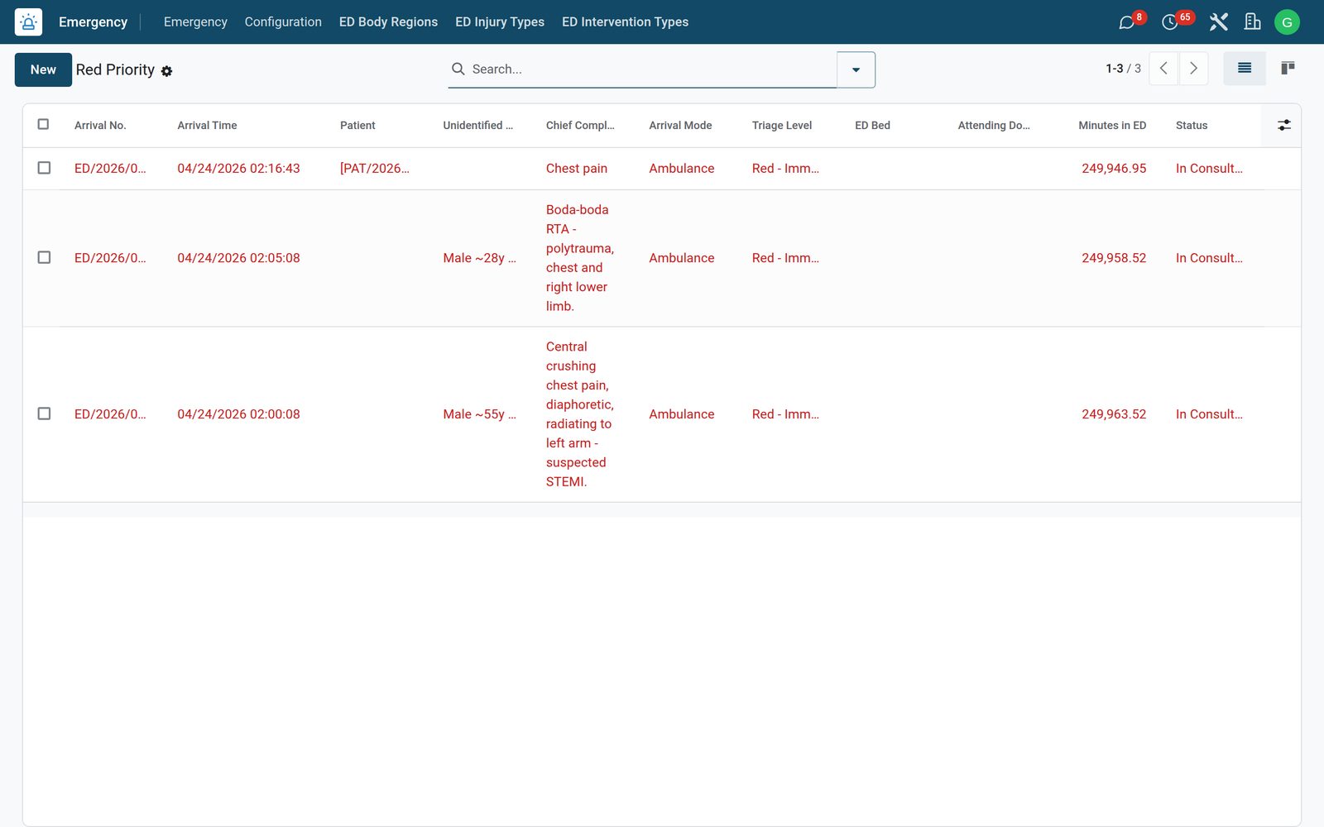Sort by the Arrival Mode column header
The width and height of the screenshot is (1324, 827).
(680, 126)
